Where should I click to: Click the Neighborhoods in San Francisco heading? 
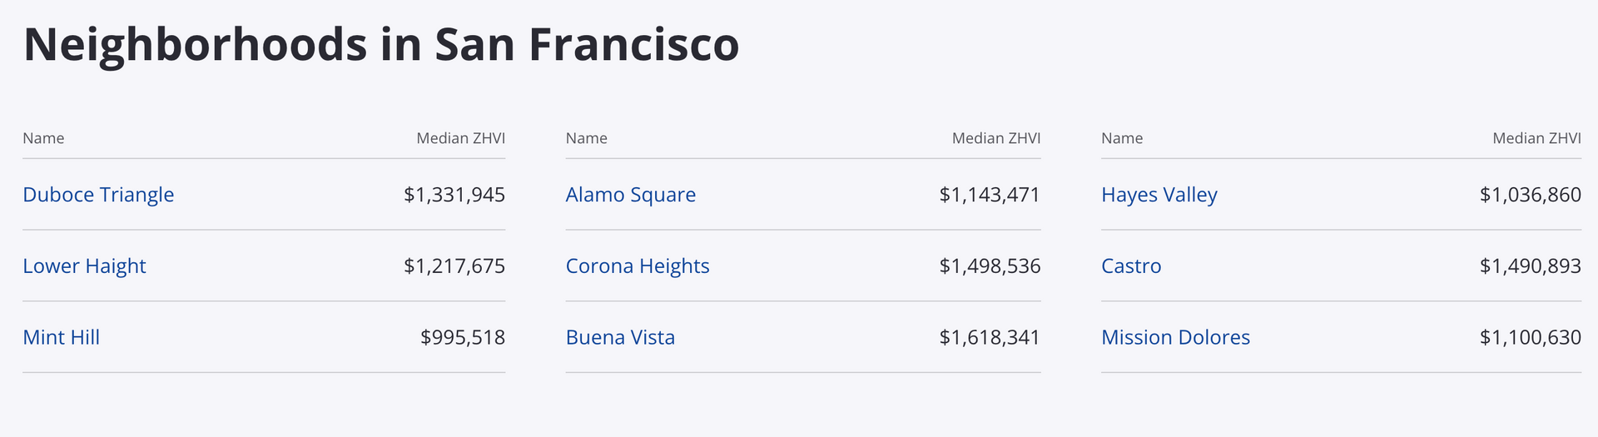[381, 45]
